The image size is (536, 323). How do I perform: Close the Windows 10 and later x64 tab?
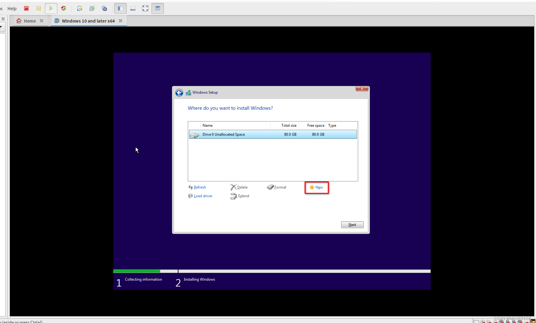pos(121,21)
